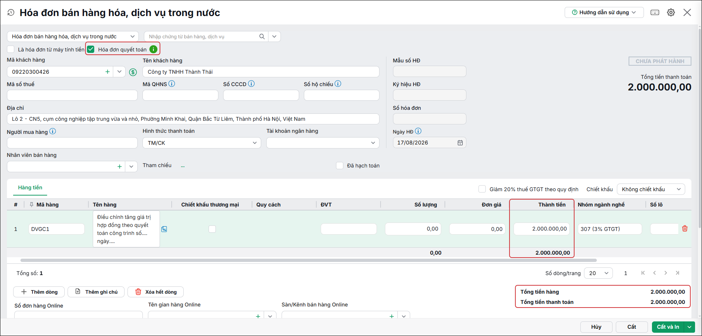
Task: Open the keyboard shortcuts icon
Action: [x=655, y=12]
